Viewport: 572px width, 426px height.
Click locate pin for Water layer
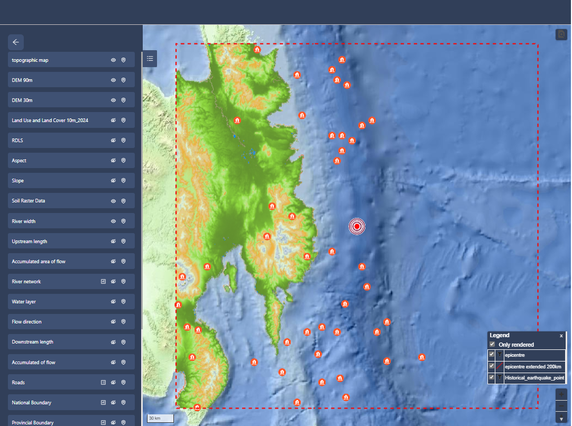pyautogui.click(x=123, y=302)
